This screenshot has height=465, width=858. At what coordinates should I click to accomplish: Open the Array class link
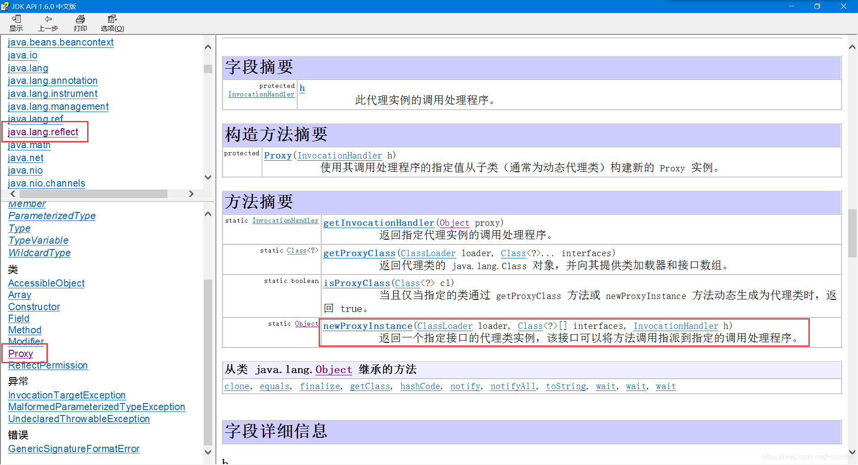[x=20, y=295]
